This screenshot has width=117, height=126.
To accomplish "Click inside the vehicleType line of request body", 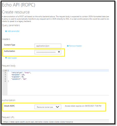I will (x=21, y=72).
